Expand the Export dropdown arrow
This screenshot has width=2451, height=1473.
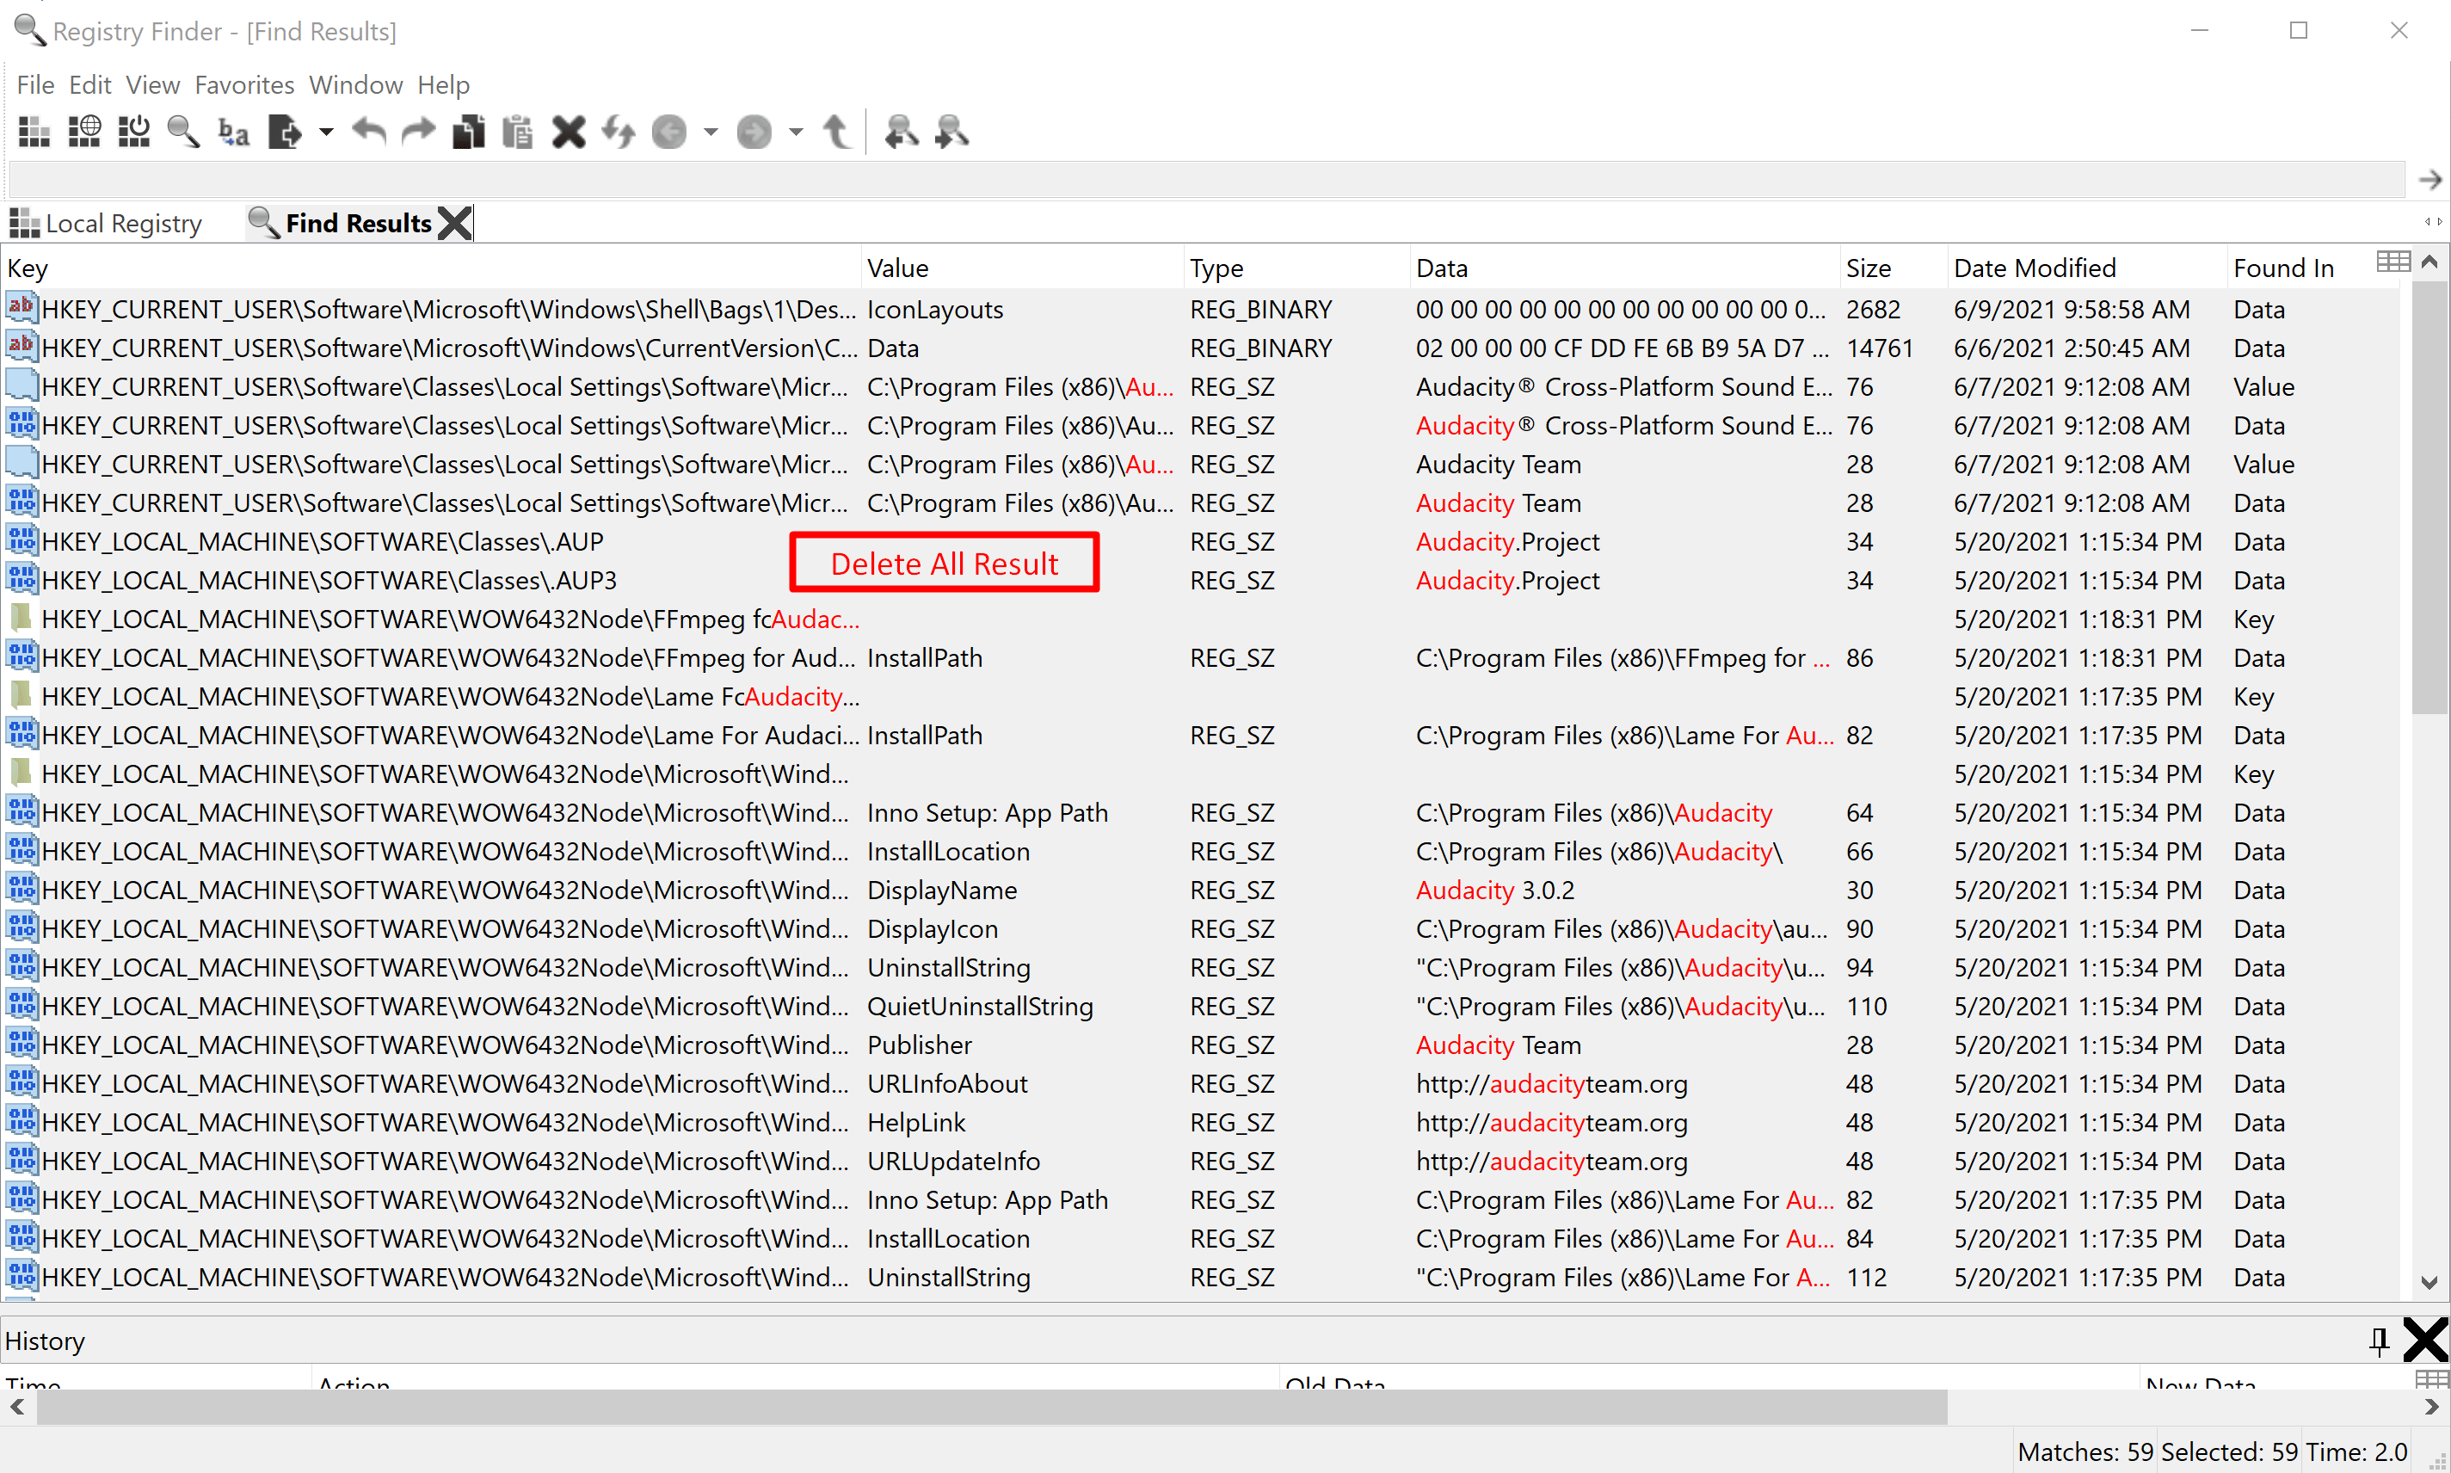click(326, 131)
